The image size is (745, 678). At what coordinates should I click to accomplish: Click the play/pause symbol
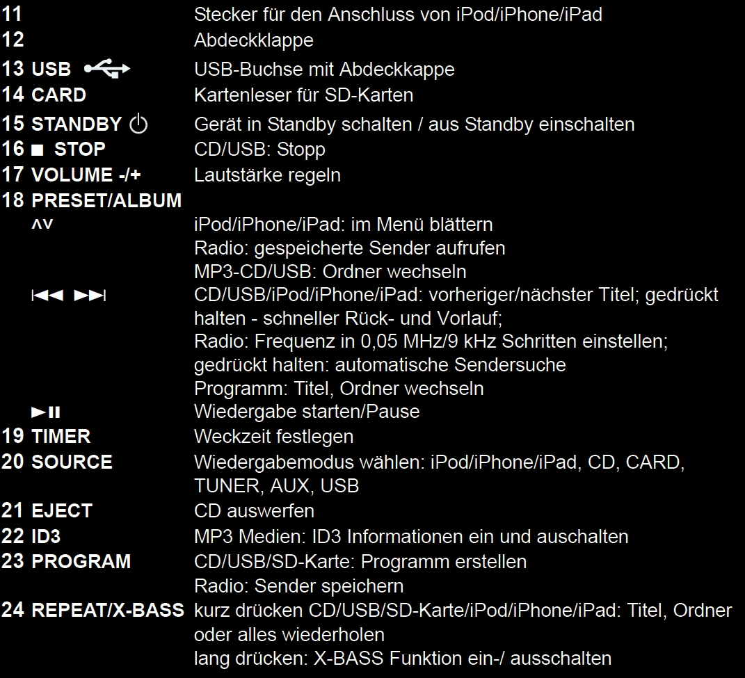pyautogui.click(x=46, y=412)
